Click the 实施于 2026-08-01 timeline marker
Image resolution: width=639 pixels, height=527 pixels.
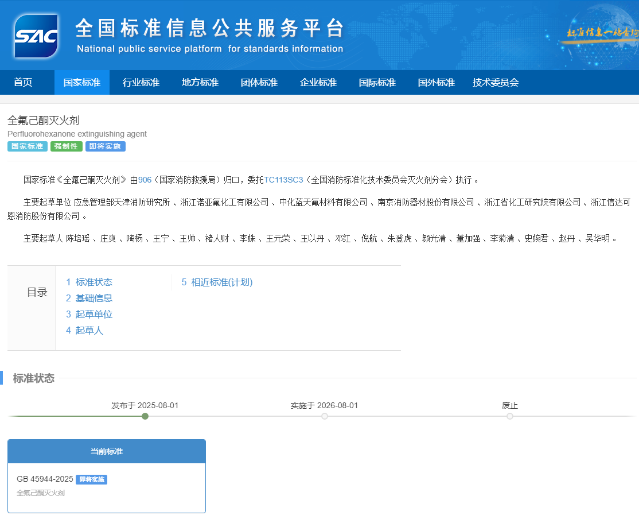(325, 416)
